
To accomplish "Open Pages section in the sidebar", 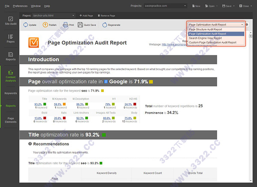I will pyautogui.click(x=11, y=39).
